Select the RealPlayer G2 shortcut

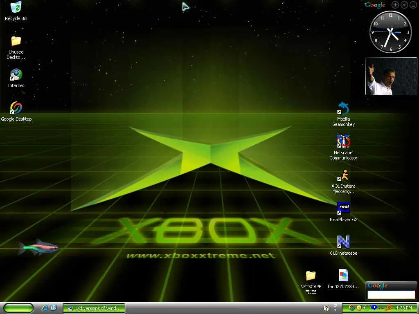[343, 212]
